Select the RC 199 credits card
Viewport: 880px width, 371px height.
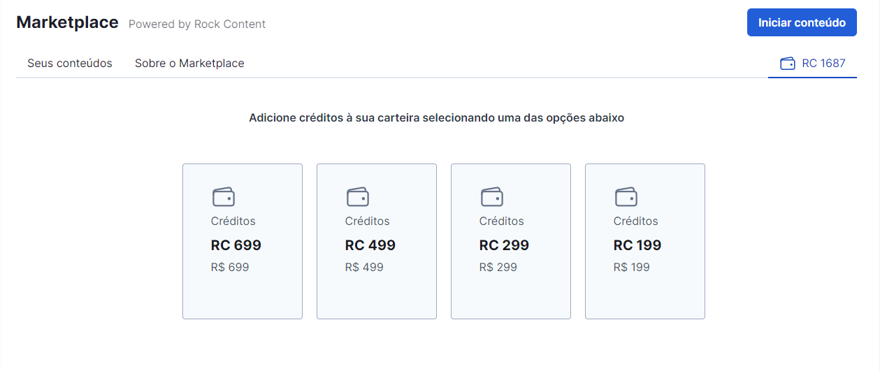[x=645, y=242]
